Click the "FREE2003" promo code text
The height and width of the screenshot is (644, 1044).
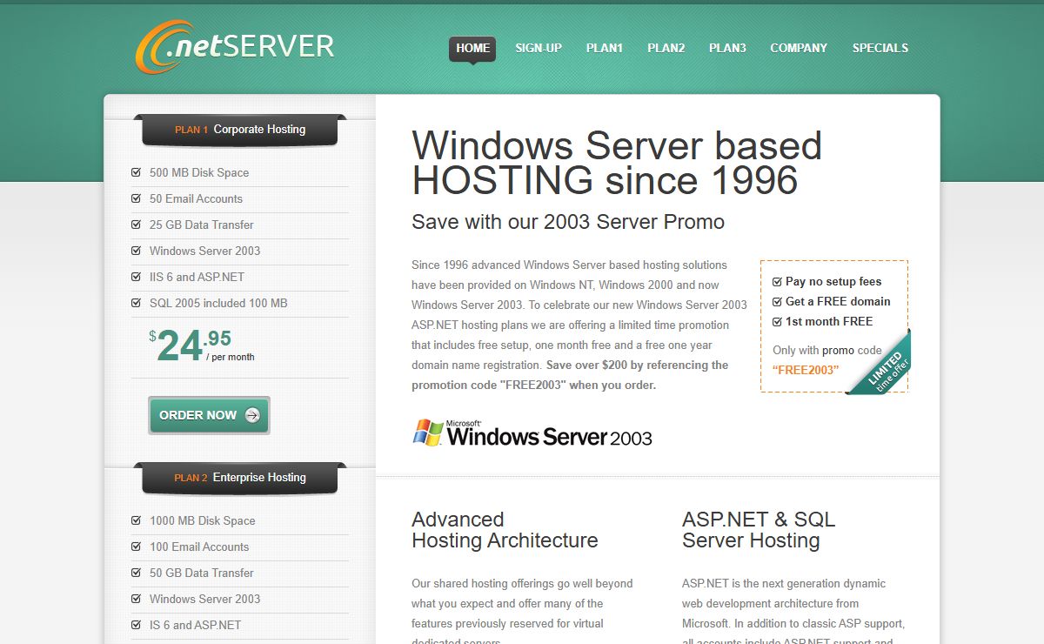pyautogui.click(x=806, y=370)
